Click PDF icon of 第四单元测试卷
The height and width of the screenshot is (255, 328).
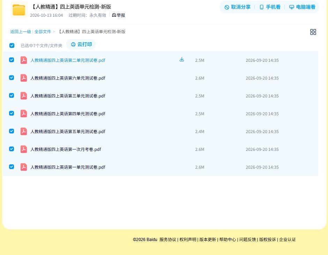[24, 114]
